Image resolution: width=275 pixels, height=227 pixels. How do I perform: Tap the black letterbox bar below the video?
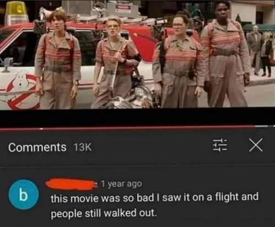click(x=137, y=117)
